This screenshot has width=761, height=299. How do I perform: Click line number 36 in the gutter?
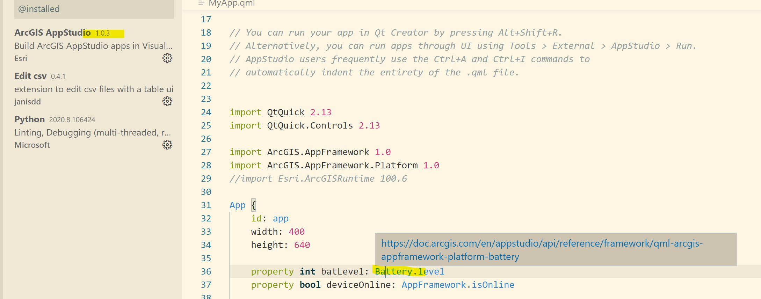tap(206, 271)
